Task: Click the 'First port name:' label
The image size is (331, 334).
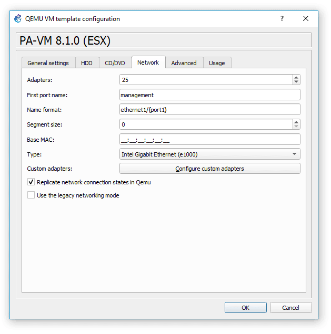Action: click(x=47, y=95)
